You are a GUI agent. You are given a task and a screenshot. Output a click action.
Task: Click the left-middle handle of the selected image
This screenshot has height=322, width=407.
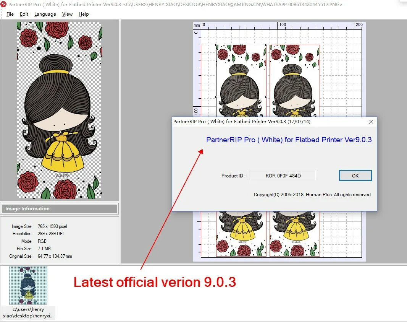tap(216, 97)
